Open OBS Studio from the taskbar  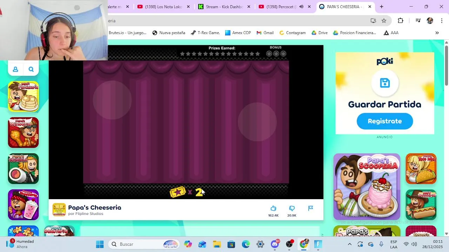[x=289, y=244]
